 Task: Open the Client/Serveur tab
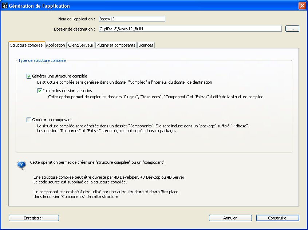(81, 45)
